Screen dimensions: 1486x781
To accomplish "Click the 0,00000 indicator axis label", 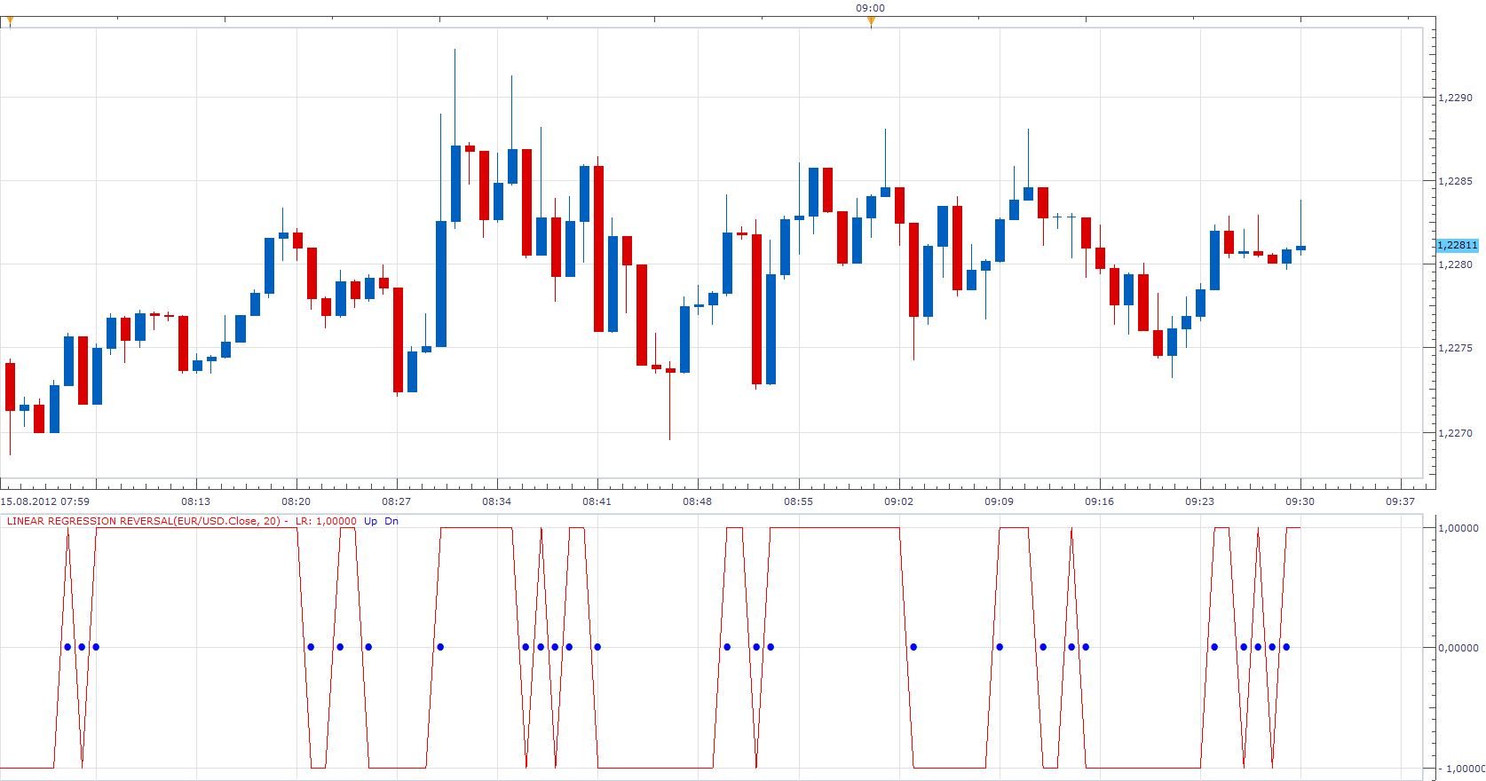I will (x=1458, y=648).
